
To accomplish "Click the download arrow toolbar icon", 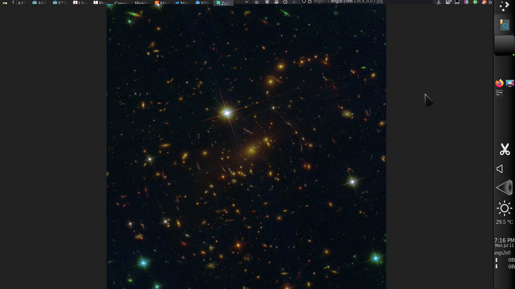I will click(x=439, y=2).
